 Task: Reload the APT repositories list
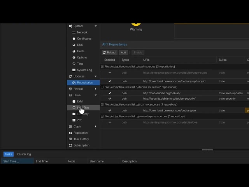click(109, 53)
